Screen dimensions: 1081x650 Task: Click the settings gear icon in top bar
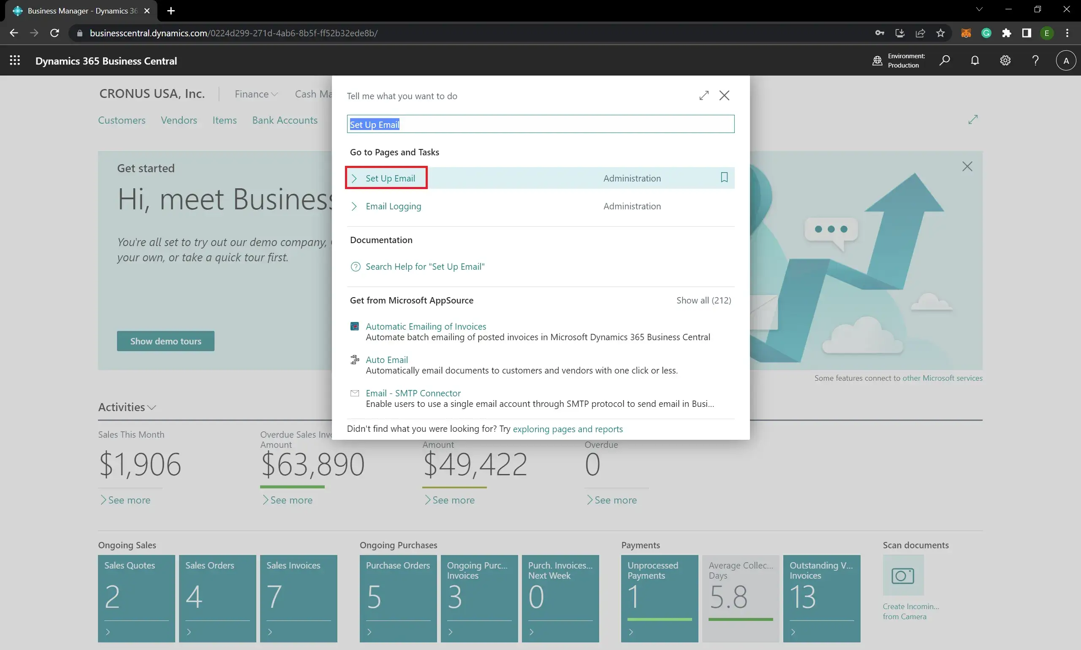[1005, 60]
